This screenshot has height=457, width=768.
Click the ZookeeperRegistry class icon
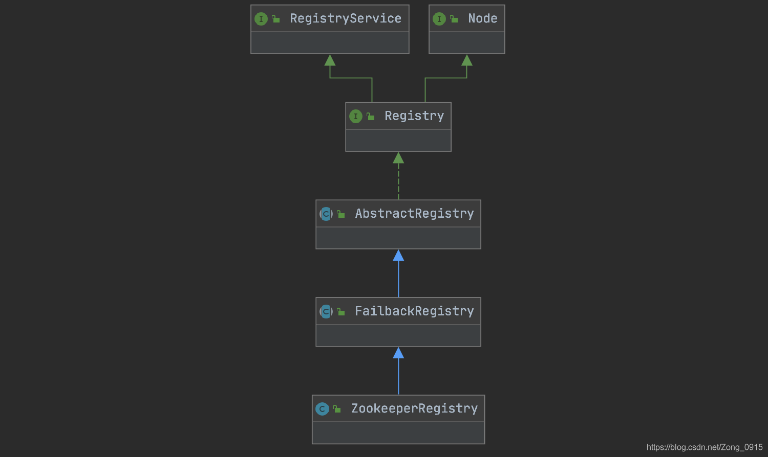[x=322, y=409]
